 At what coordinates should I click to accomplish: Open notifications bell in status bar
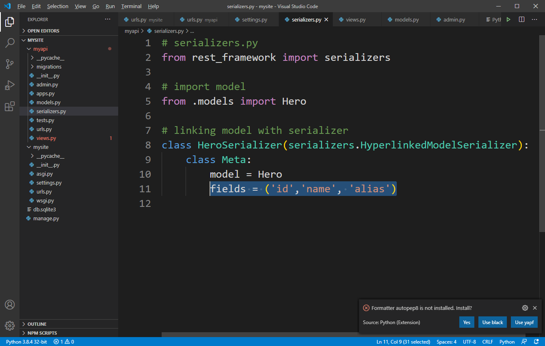[536, 342]
